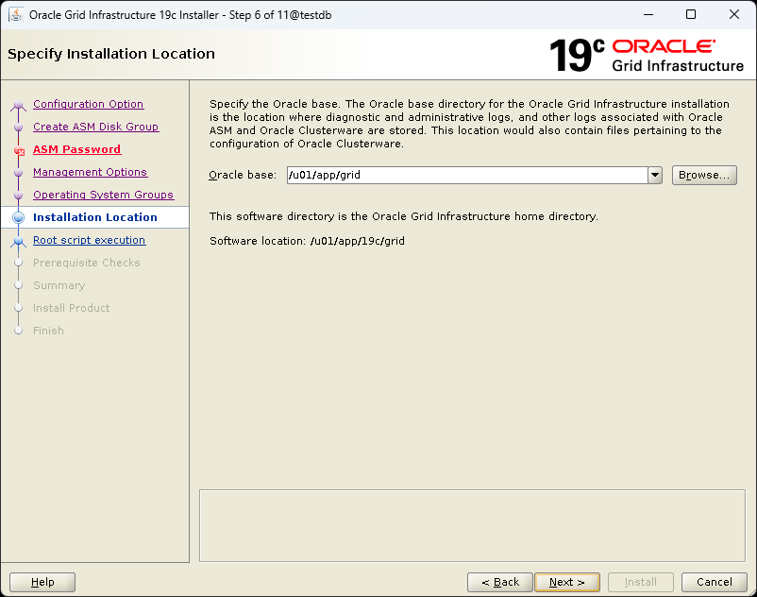The image size is (757, 597).
Task: Click the Management Options step bullet icon
Action: point(18,173)
